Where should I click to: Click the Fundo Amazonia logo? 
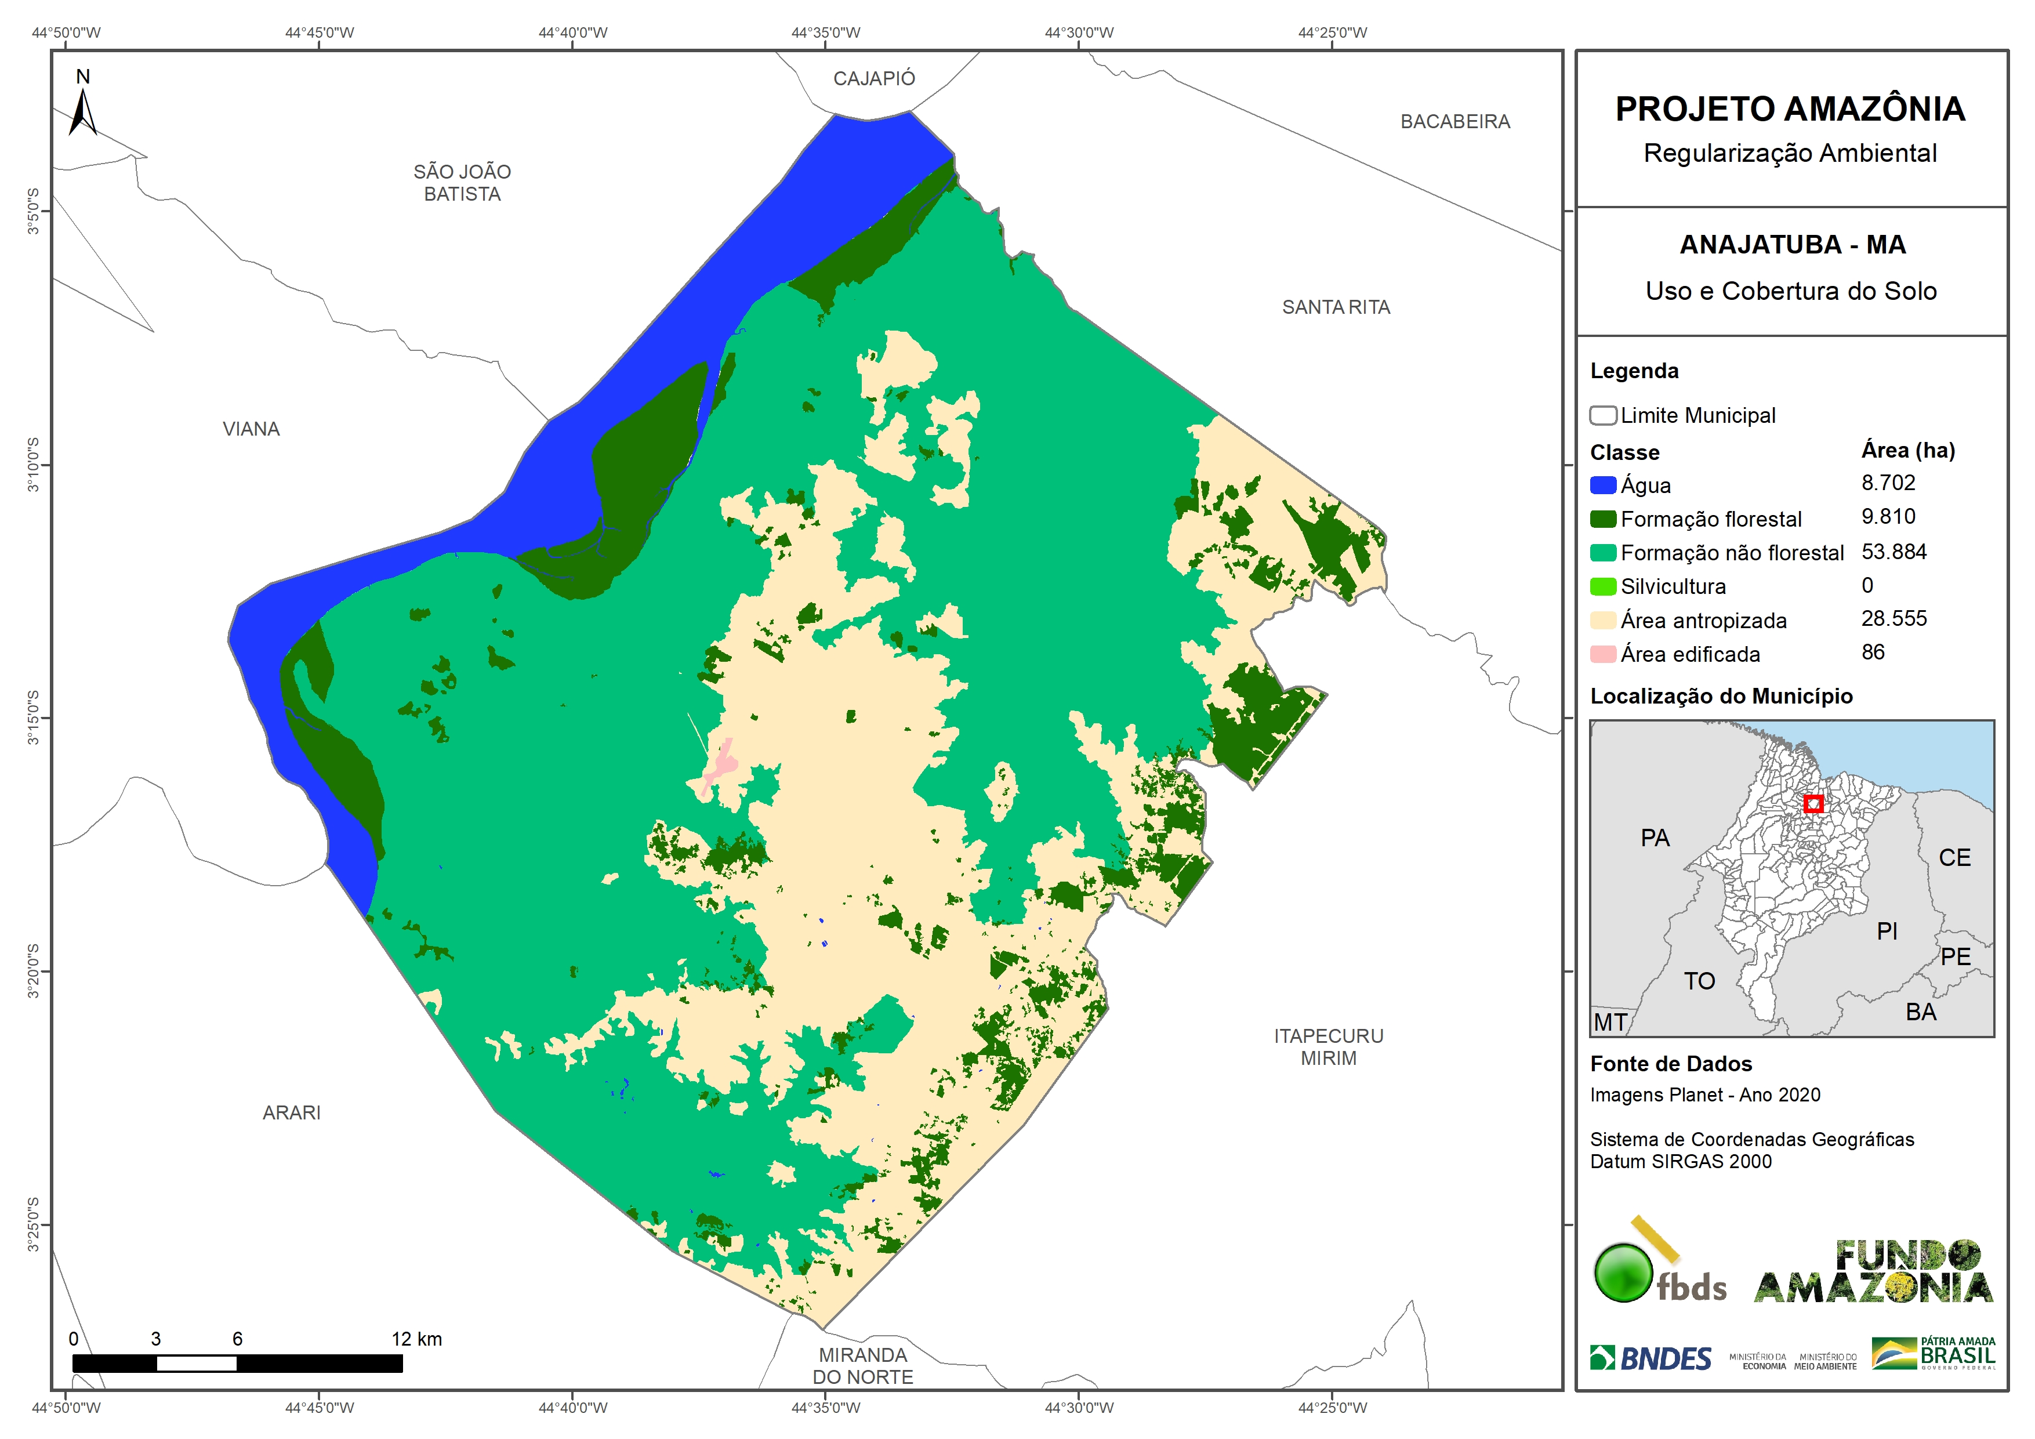click(x=1873, y=1273)
